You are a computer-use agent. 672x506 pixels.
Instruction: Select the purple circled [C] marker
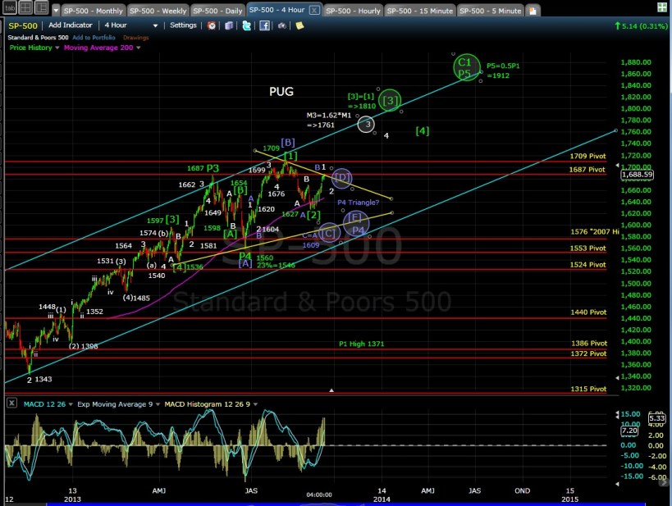(x=329, y=233)
